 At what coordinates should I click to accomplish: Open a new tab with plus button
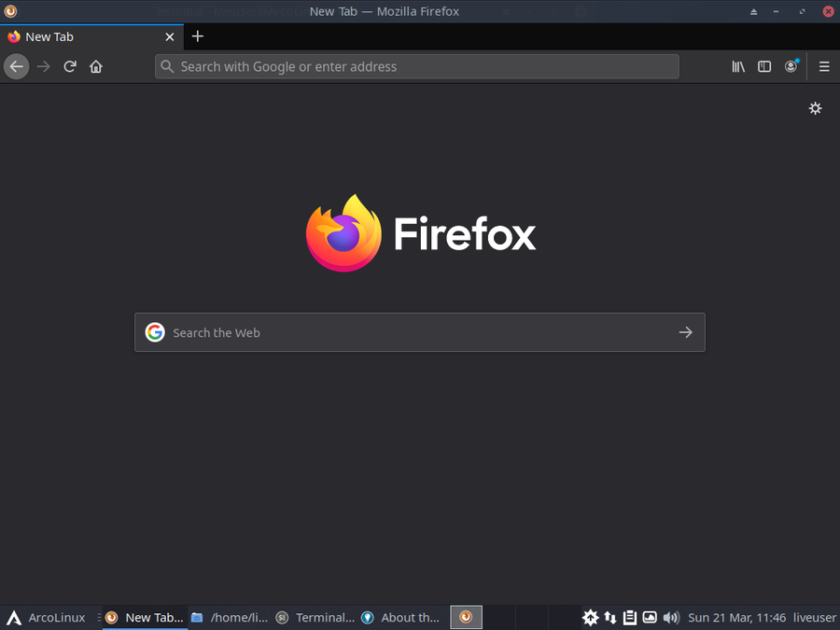pyautogui.click(x=198, y=36)
